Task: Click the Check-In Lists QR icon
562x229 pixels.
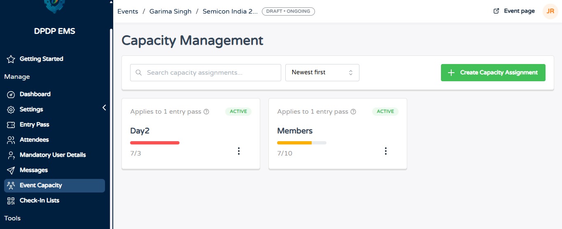Action: (x=11, y=201)
